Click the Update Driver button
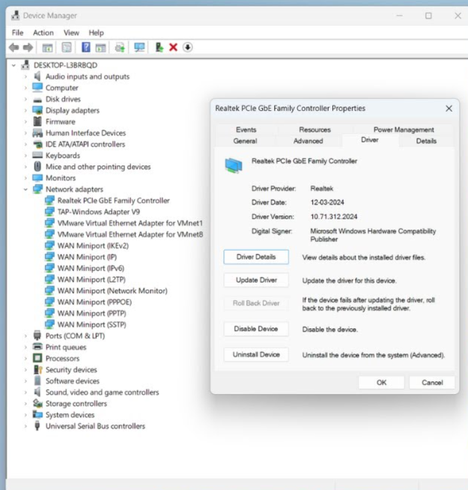This screenshot has width=468, height=490. [x=256, y=280]
